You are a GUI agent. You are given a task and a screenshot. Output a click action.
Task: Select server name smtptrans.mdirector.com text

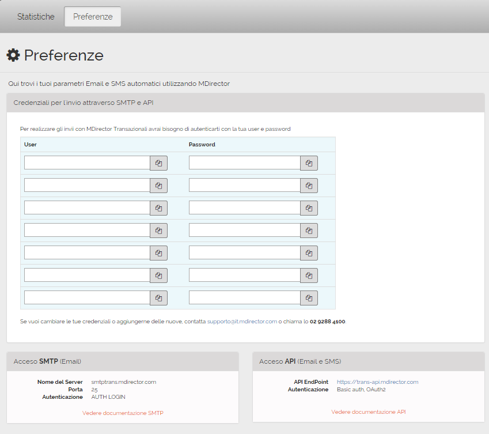click(x=123, y=382)
